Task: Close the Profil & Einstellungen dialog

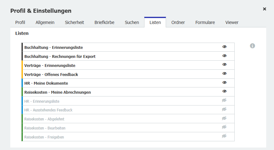Action: [x=264, y=9]
